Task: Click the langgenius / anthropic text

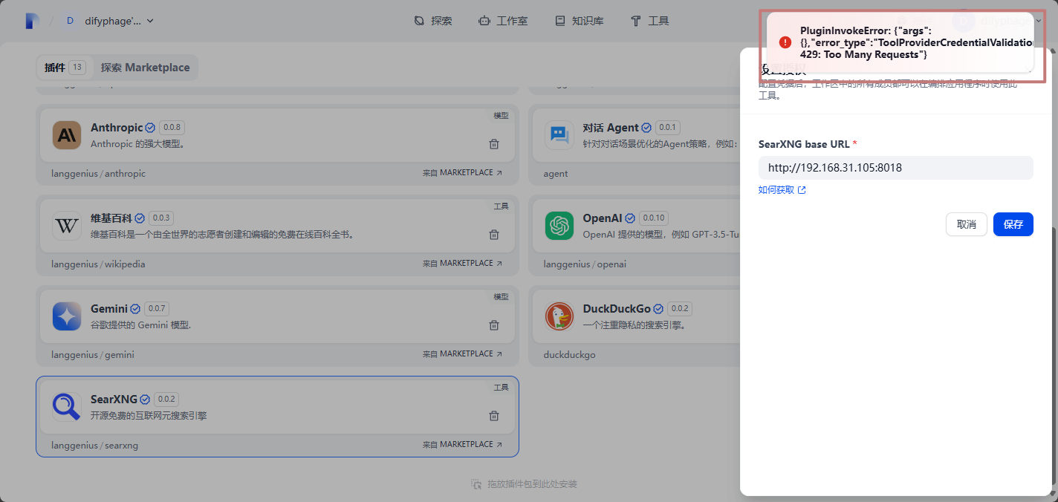Action: point(99,173)
